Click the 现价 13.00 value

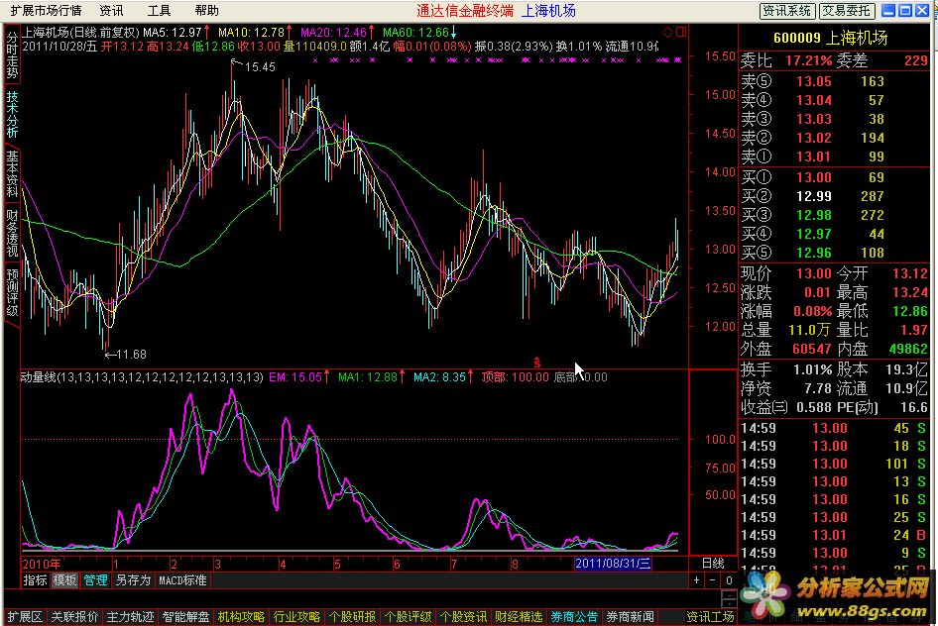coord(814,273)
